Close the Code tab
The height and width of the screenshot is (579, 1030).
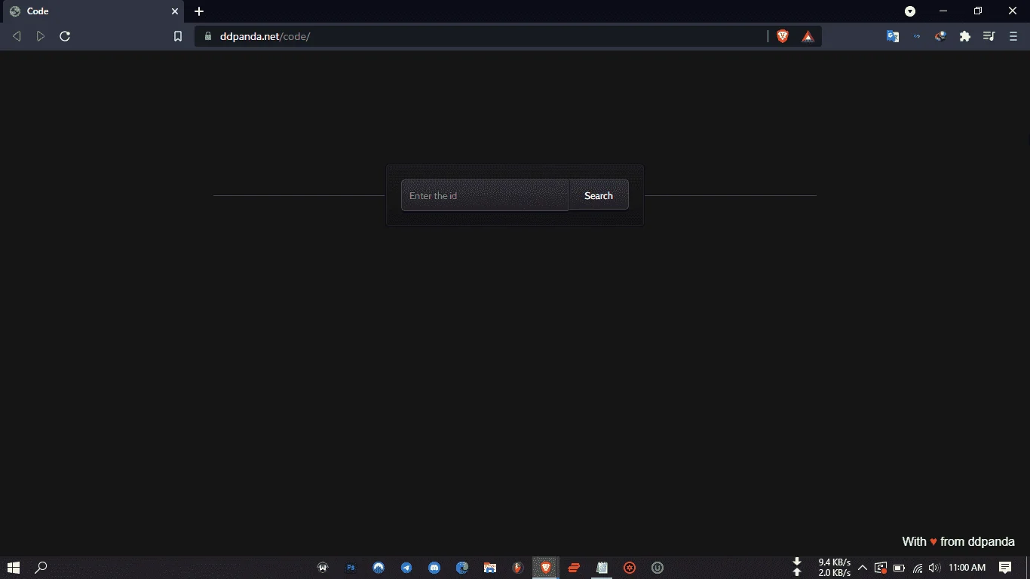click(x=175, y=11)
